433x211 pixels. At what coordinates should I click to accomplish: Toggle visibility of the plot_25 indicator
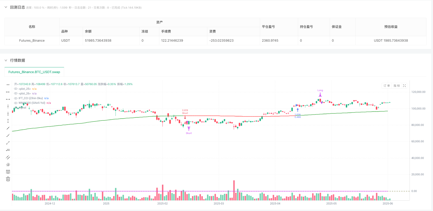(16, 89)
